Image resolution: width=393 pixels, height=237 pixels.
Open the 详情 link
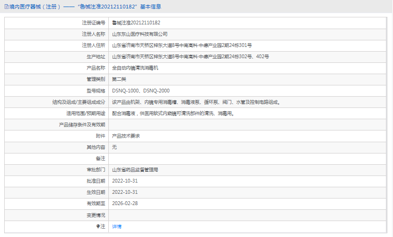coord(117,227)
